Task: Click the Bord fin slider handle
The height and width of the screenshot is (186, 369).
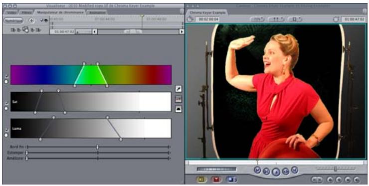Action: (x=97, y=147)
